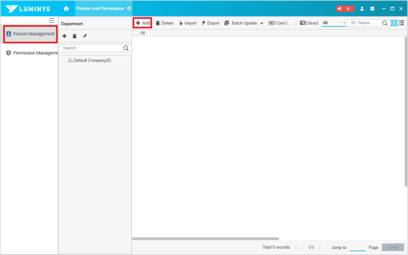This screenshot has height=255, width=408.
Task: Click the Batch Update button
Action: [241, 23]
